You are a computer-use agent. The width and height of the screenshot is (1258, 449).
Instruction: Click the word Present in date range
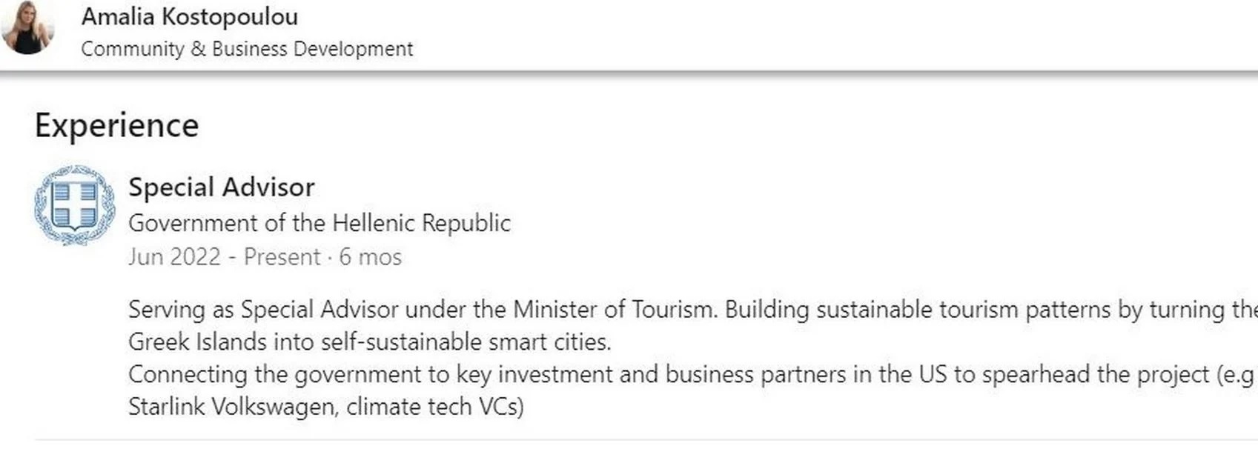point(282,257)
